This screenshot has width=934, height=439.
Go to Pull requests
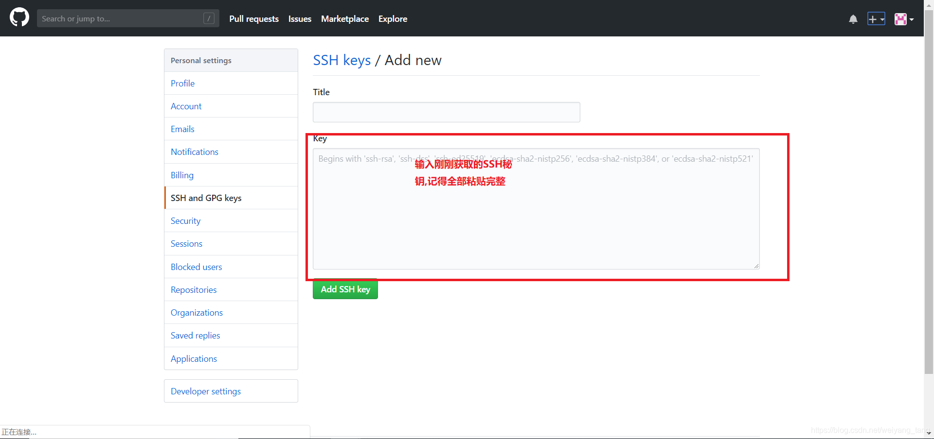(254, 19)
